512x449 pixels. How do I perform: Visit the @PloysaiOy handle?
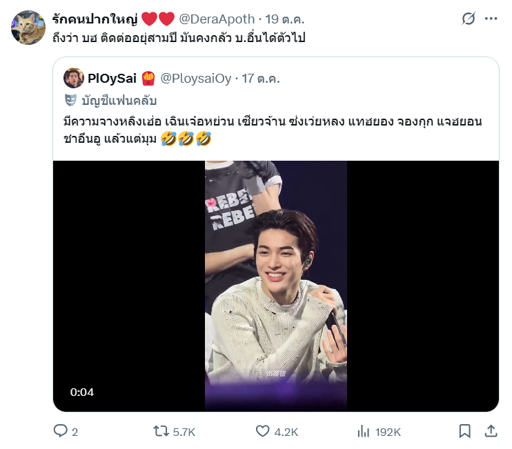[x=195, y=79]
